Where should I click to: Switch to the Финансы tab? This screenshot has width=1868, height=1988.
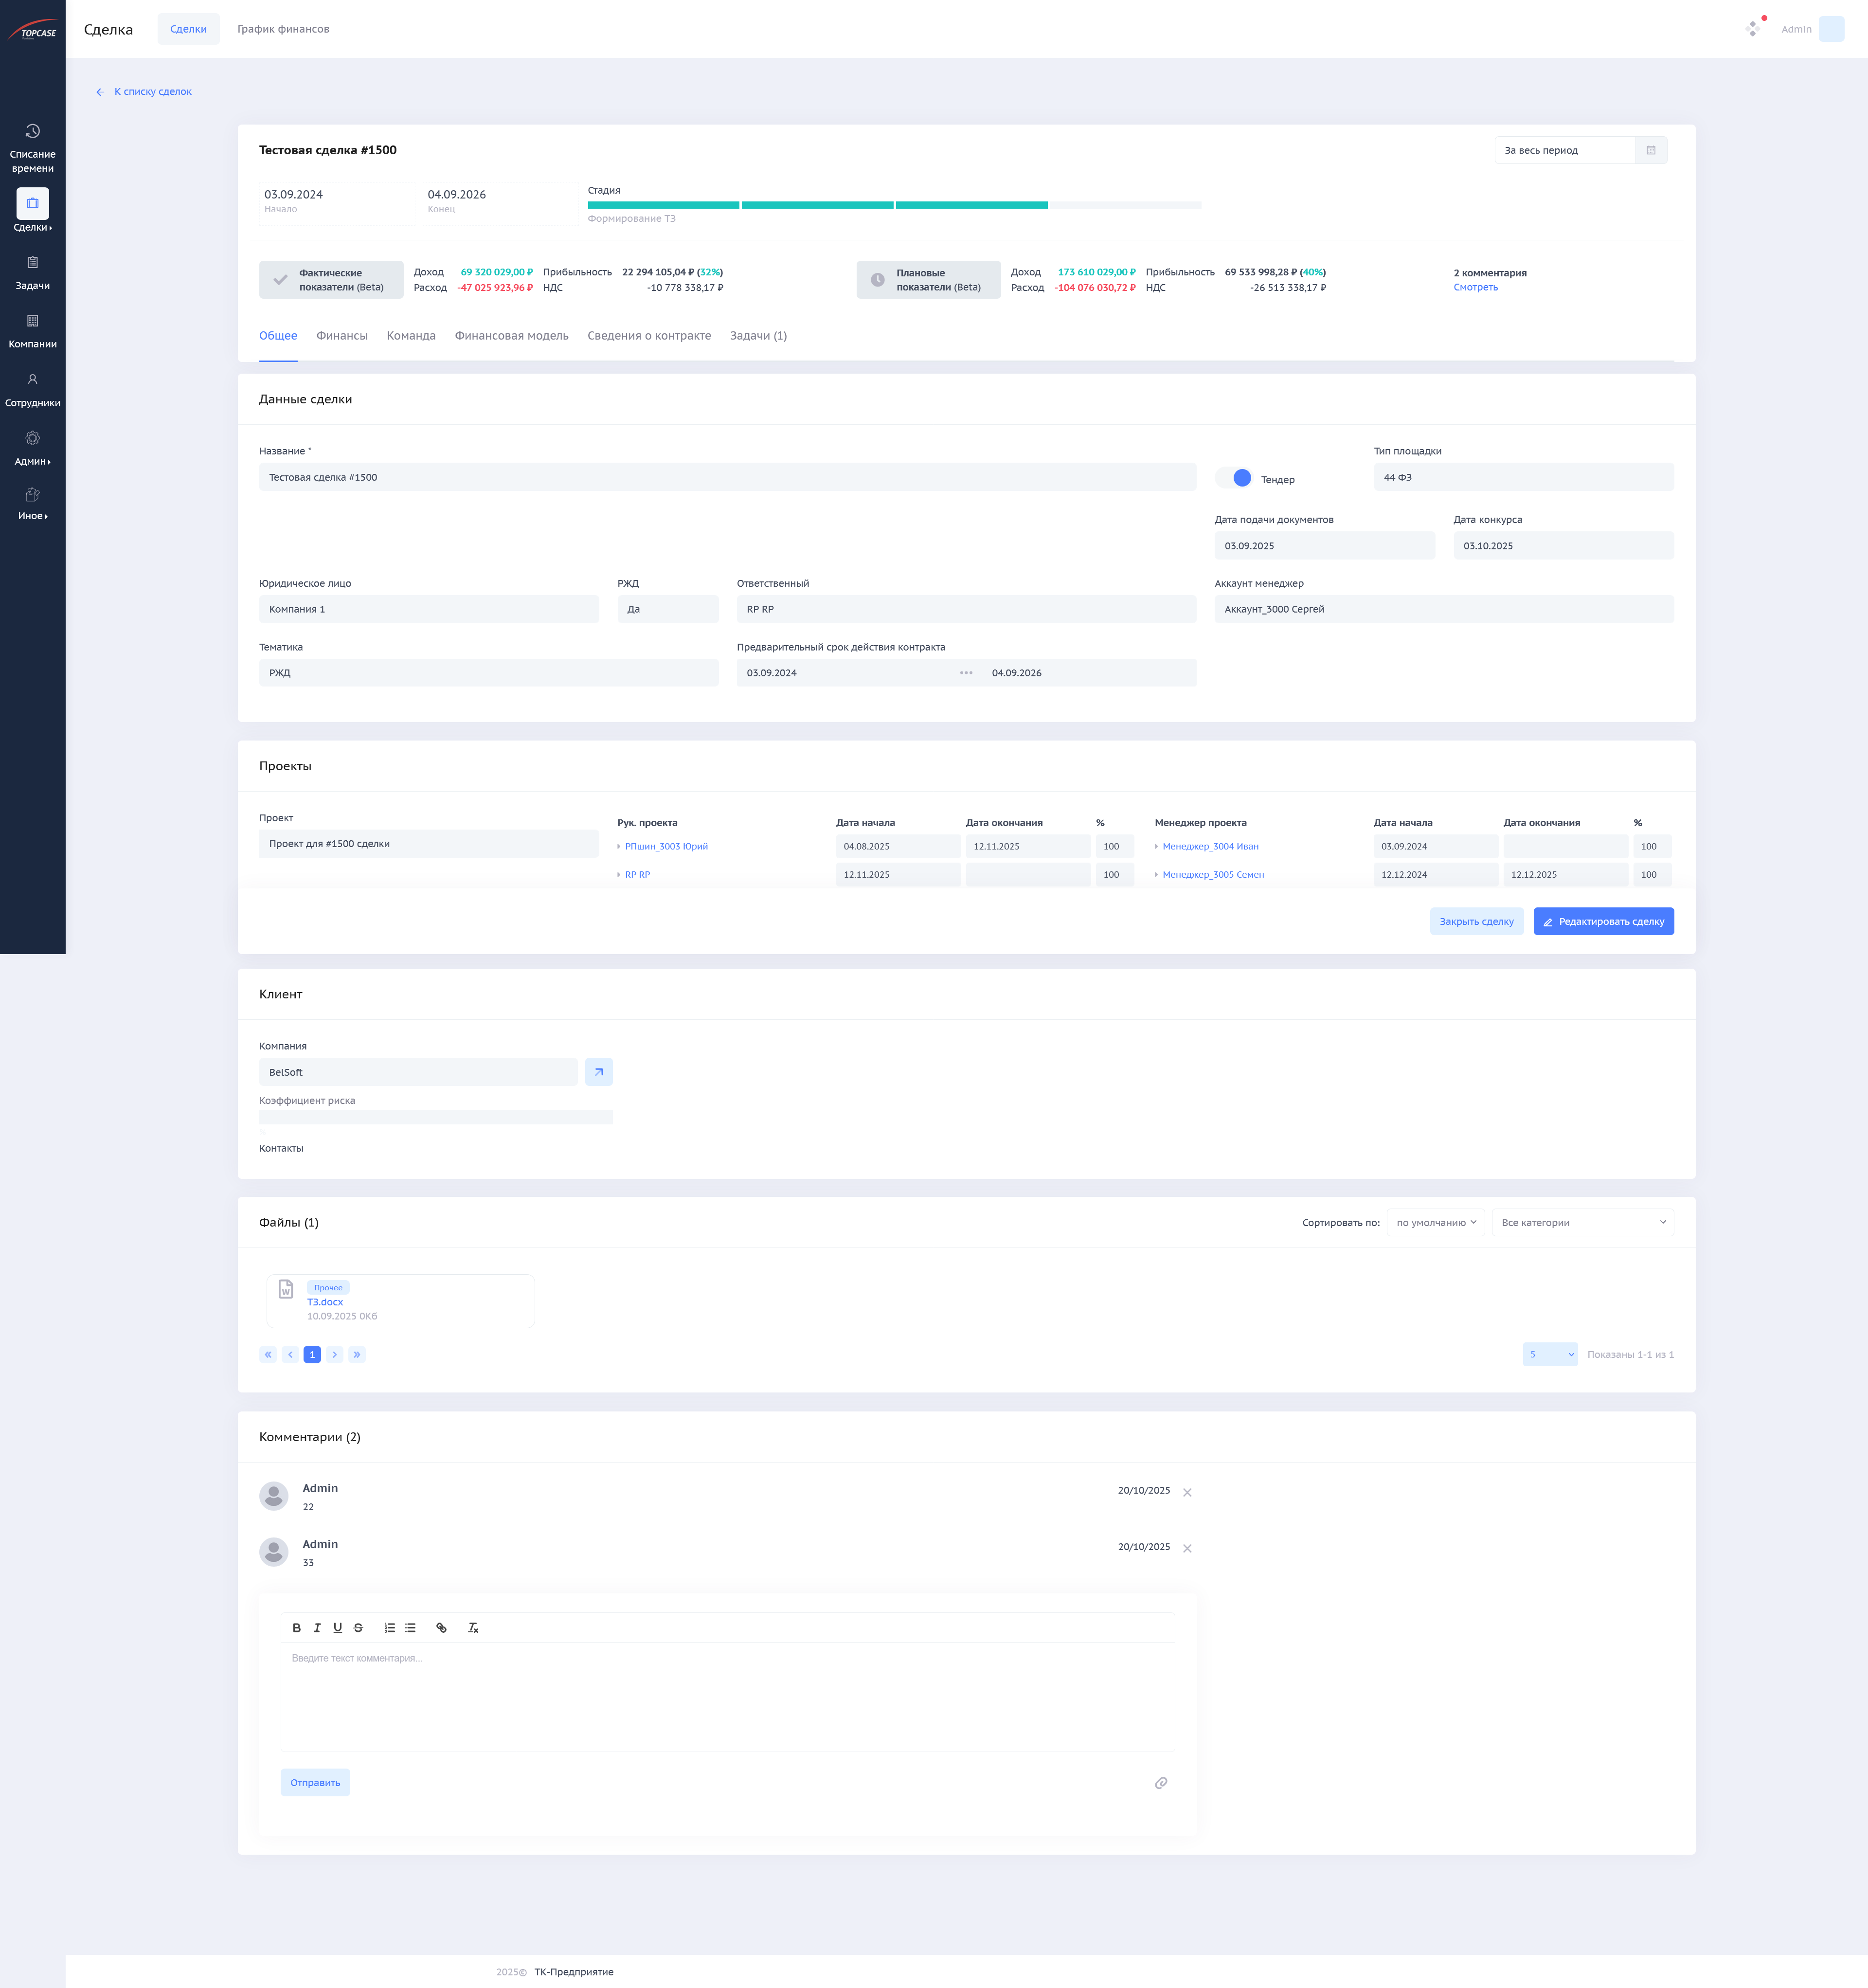pyautogui.click(x=342, y=336)
